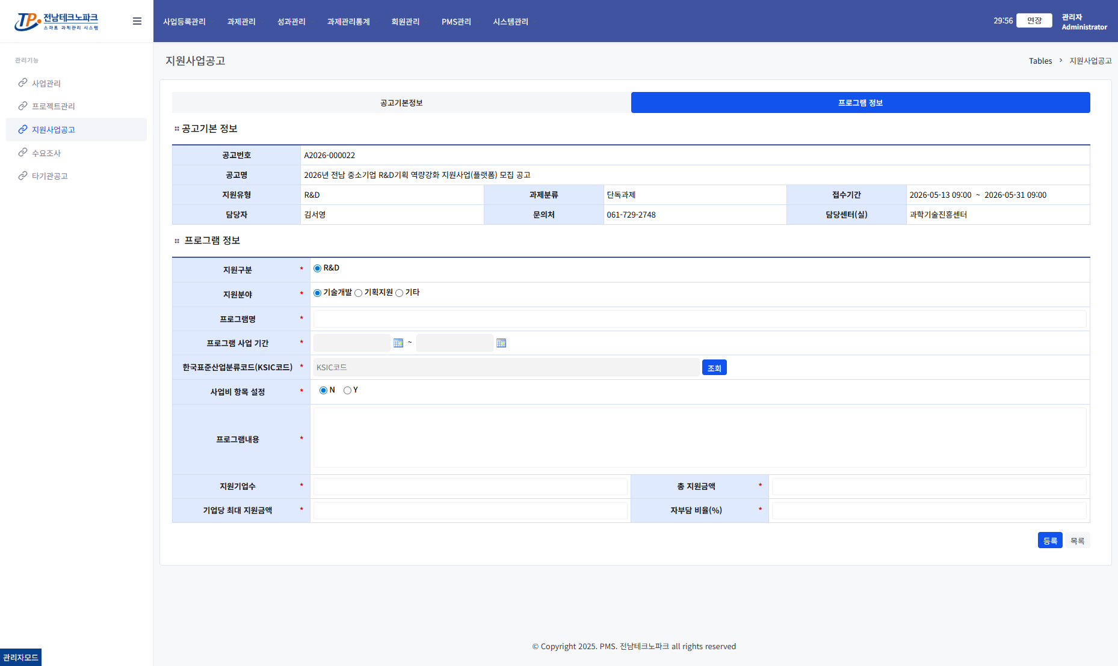Select 기술개발 radio for 지원분야
This screenshot has width=1118, height=666.
click(x=317, y=293)
